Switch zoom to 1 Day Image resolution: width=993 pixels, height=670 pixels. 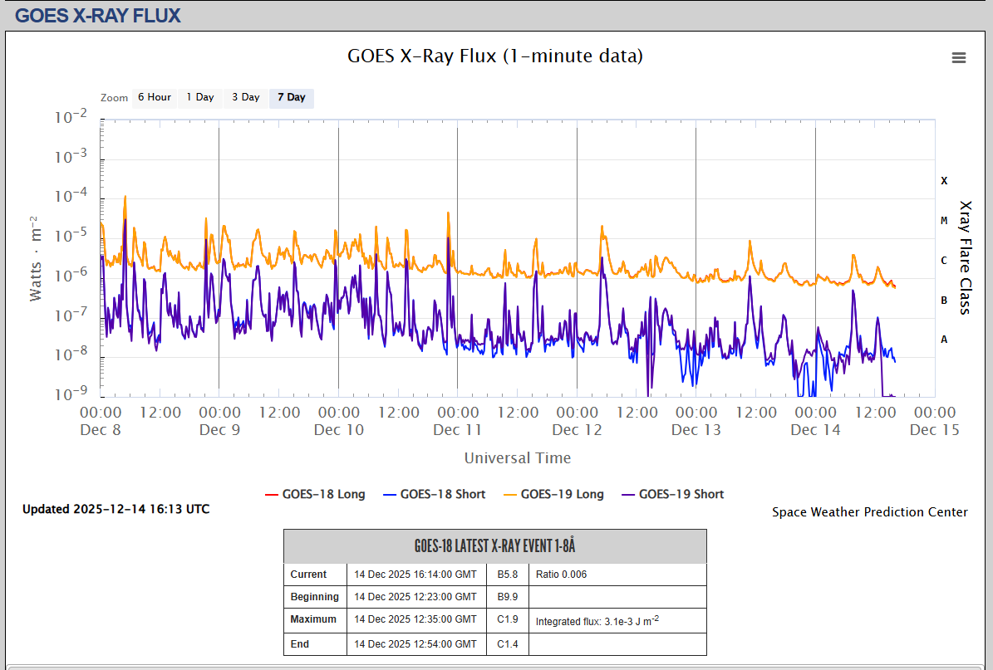tap(199, 98)
